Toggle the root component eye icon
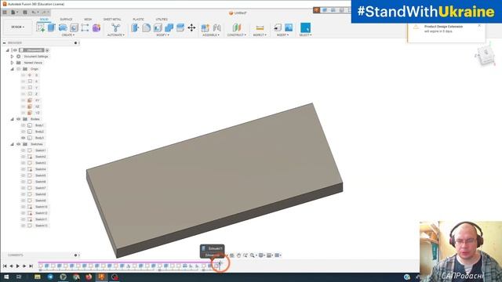Viewport: 502px width, 282px height. click(x=15, y=50)
